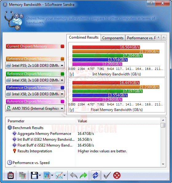The width and height of the screenshot is (172, 183).
Task: Click the floppy disk save icon
Action: pos(34,175)
